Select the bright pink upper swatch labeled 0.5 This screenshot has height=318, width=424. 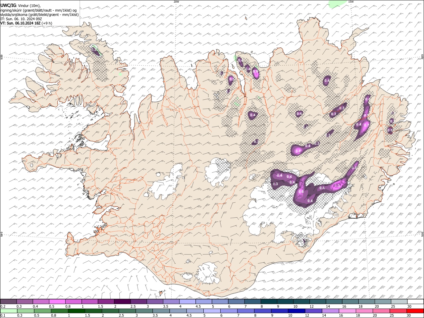[x=57, y=301]
